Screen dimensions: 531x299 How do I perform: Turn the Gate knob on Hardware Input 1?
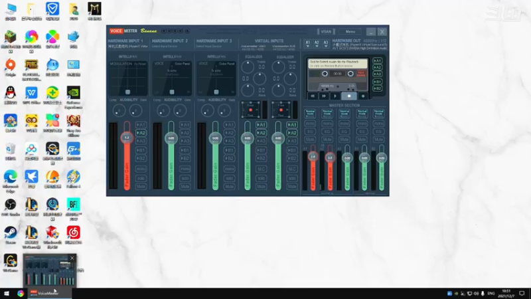pyautogui.click(x=136, y=110)
